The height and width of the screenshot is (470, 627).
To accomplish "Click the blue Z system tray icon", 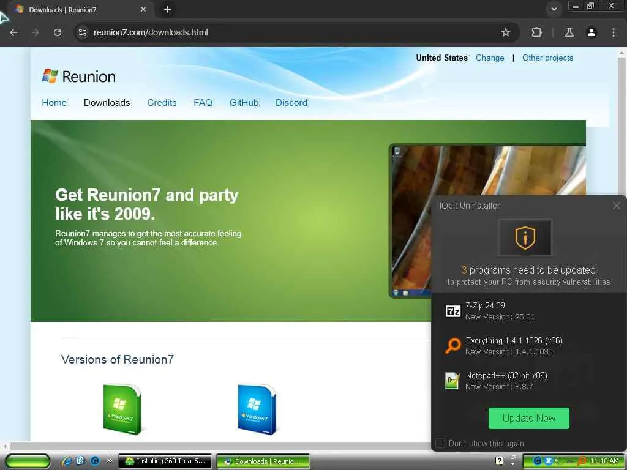I will (x=548, y=461).
